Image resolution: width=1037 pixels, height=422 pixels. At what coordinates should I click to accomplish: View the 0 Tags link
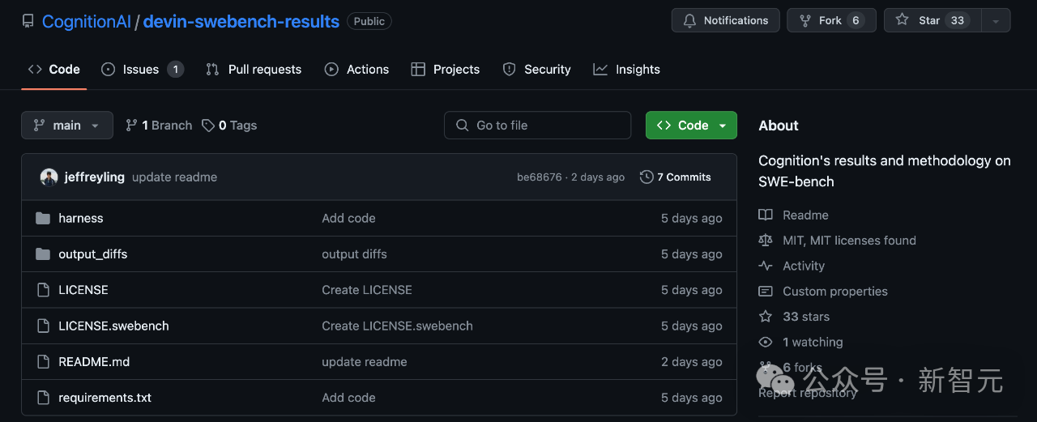[229, 126]
